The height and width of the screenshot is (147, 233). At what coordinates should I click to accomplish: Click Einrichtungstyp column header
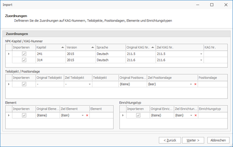click(x=213, y=109)
